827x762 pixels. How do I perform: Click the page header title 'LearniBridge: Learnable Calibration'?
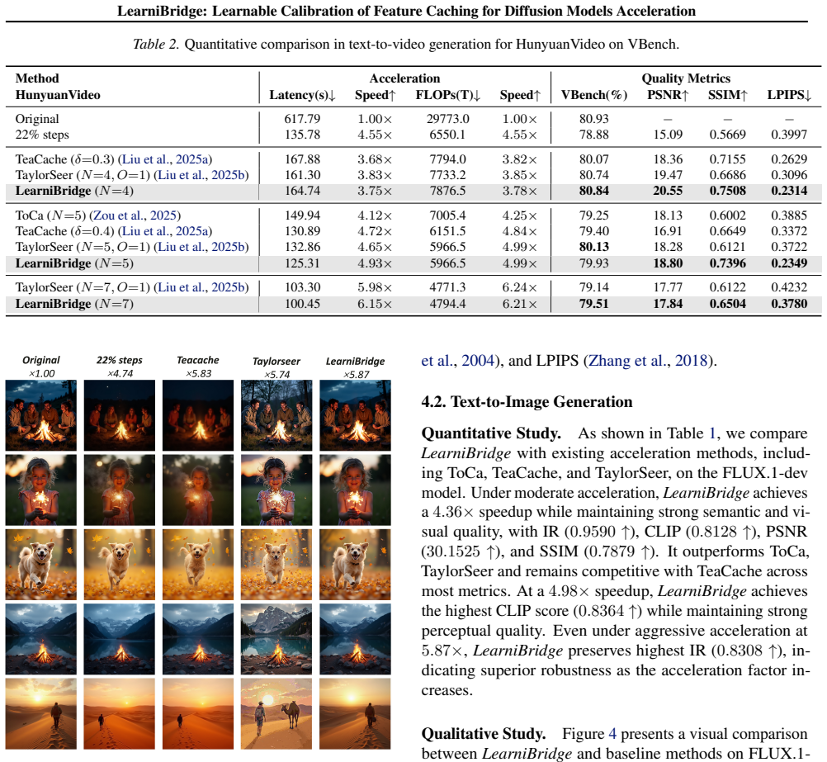[x=406, y=11]
